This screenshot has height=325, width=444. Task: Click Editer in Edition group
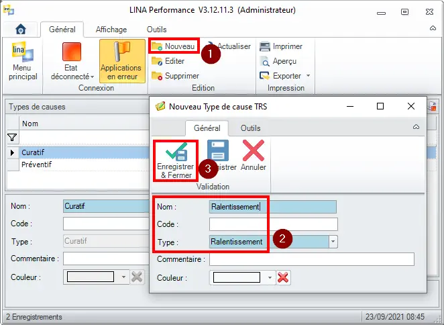pyautogui.click(x=168, y=61)
